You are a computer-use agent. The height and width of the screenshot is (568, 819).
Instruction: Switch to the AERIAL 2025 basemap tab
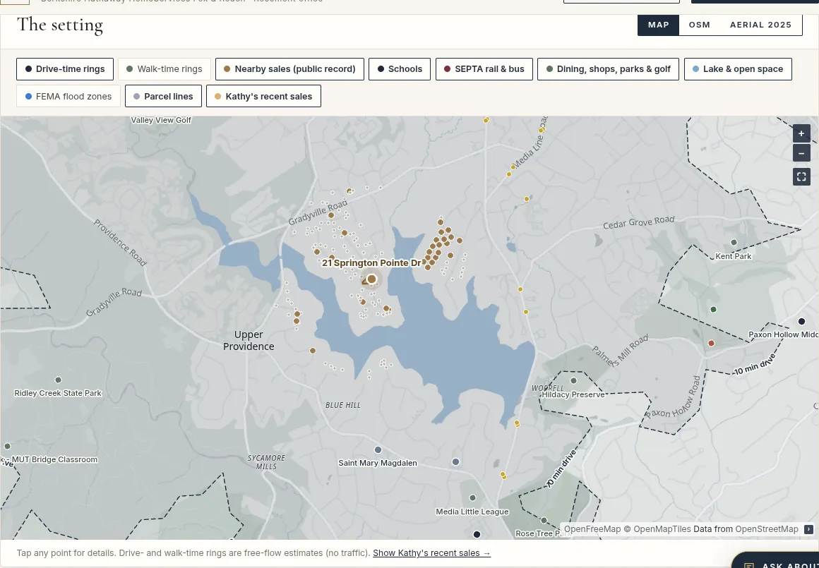760,25
